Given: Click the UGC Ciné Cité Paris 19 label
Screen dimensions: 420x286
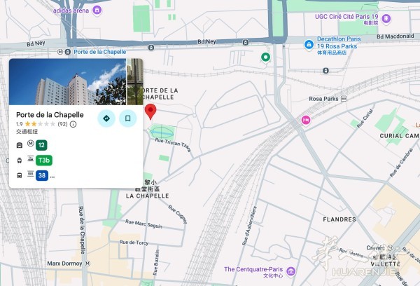Looking at the screenshot, I should (x=346, y=17).
